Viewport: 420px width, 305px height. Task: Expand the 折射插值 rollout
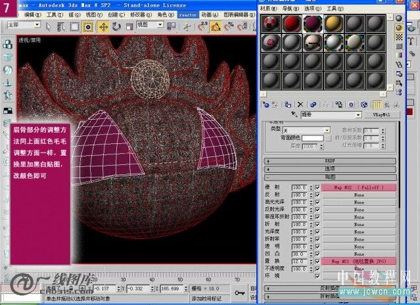330,296
